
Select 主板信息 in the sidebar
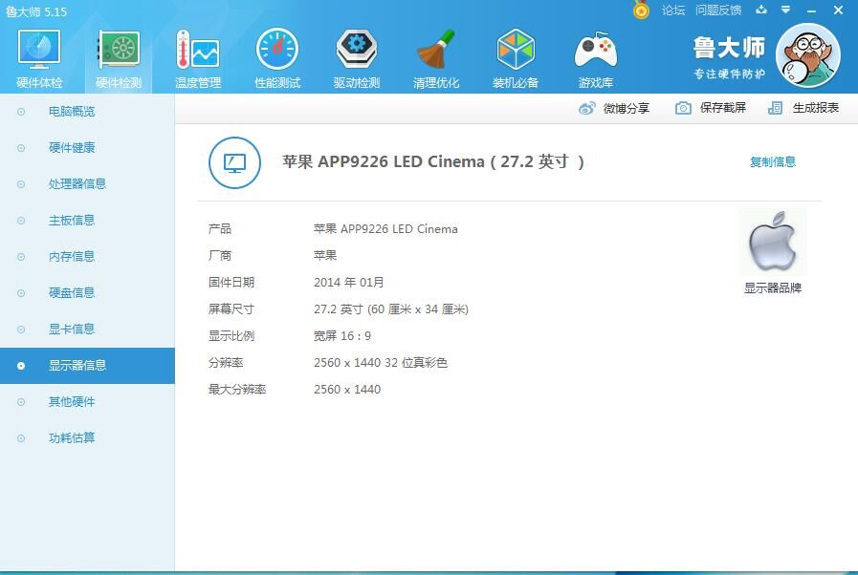point(88,221)
